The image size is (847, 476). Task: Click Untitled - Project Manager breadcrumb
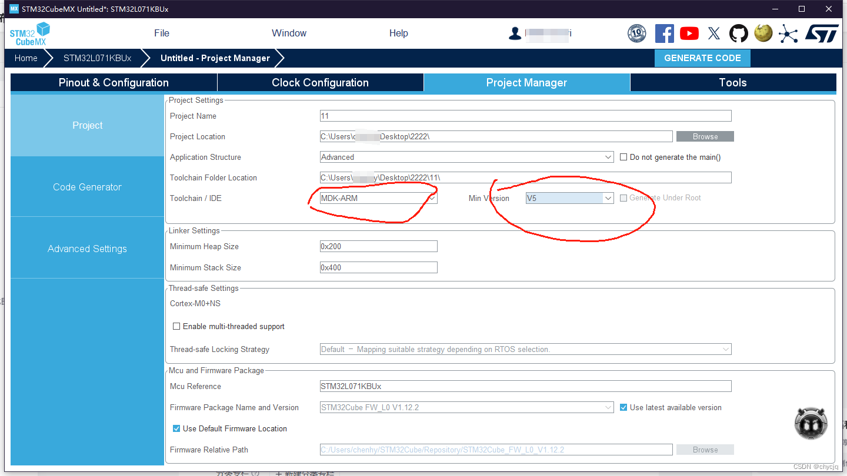pyautogui.click(x=215, y=58)
